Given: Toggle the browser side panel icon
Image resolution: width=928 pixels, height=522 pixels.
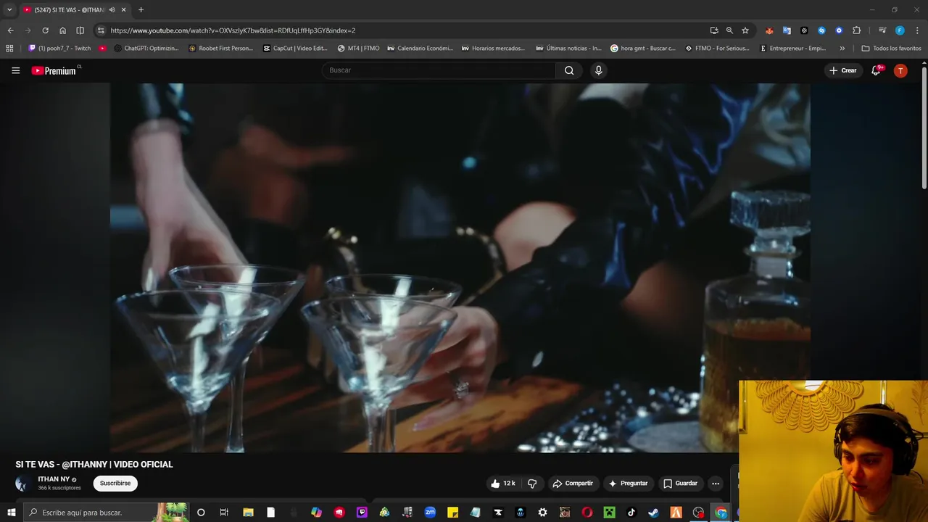Looking at the screenshot, I should (80, 30).
